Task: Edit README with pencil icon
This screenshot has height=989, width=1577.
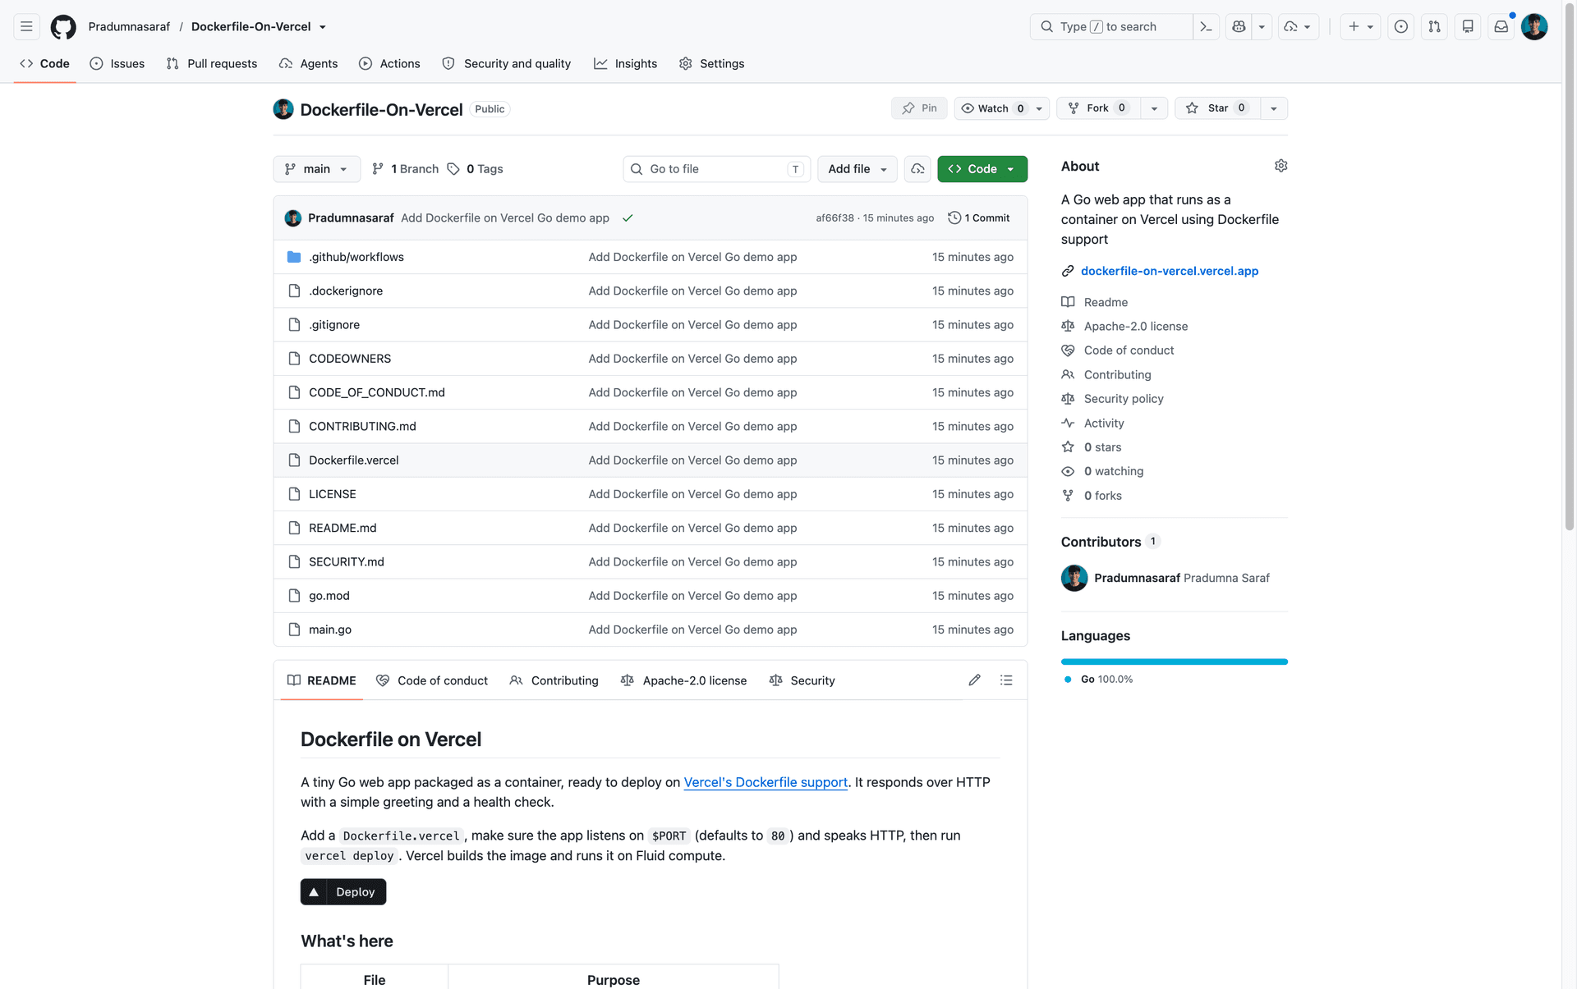Action: 974,680
